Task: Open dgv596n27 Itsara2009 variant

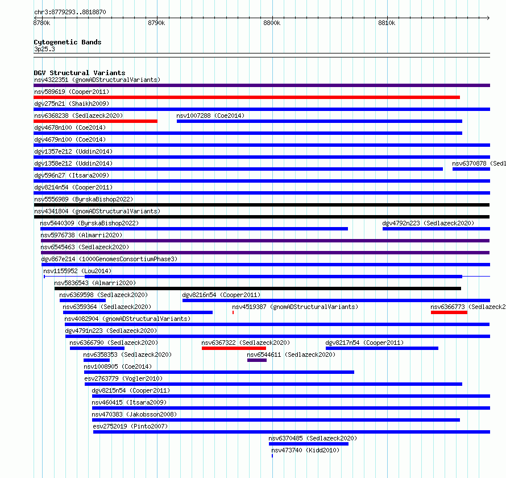Action: point(72,175)
